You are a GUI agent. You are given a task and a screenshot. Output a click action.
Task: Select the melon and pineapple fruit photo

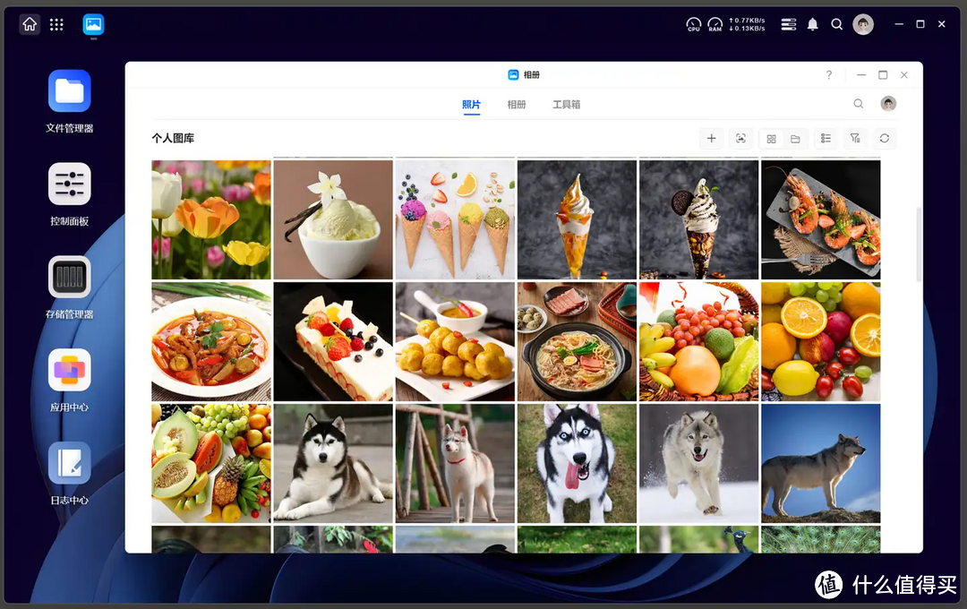pyautogui.click(x=211, y=463)
